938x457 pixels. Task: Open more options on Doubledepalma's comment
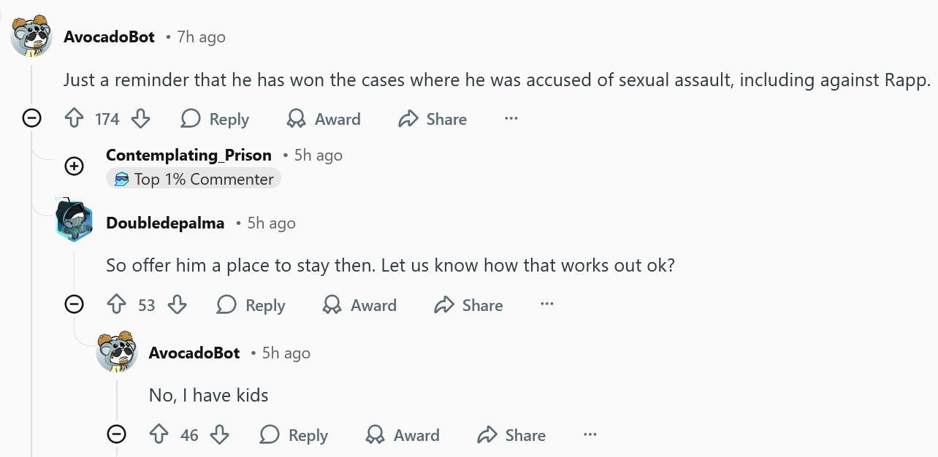click(547, 304)
